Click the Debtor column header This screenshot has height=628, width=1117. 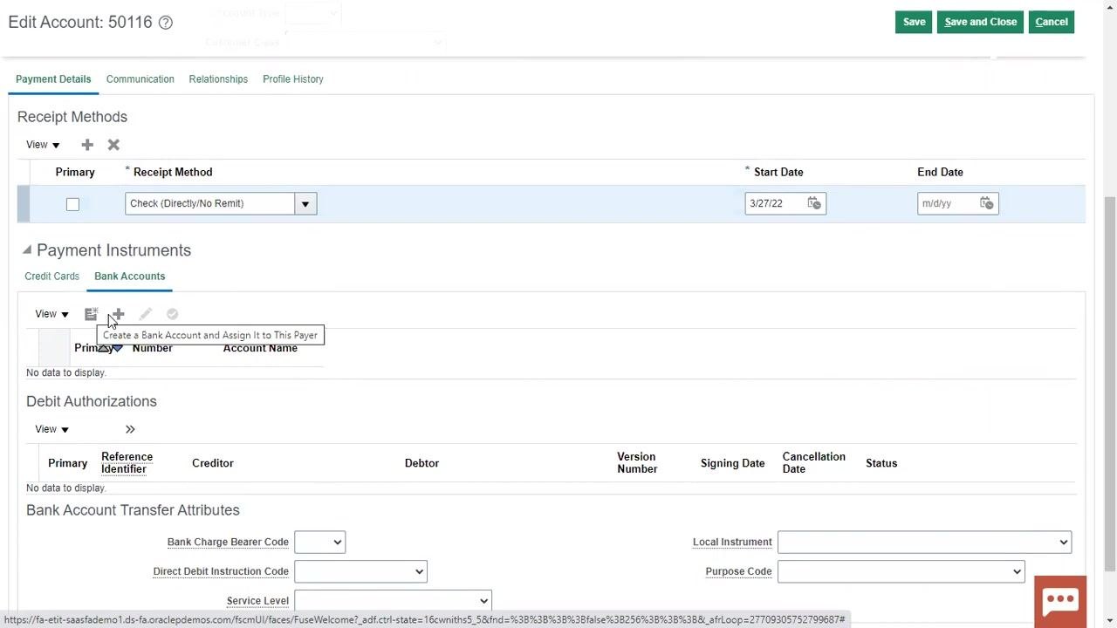click(421, 463)
